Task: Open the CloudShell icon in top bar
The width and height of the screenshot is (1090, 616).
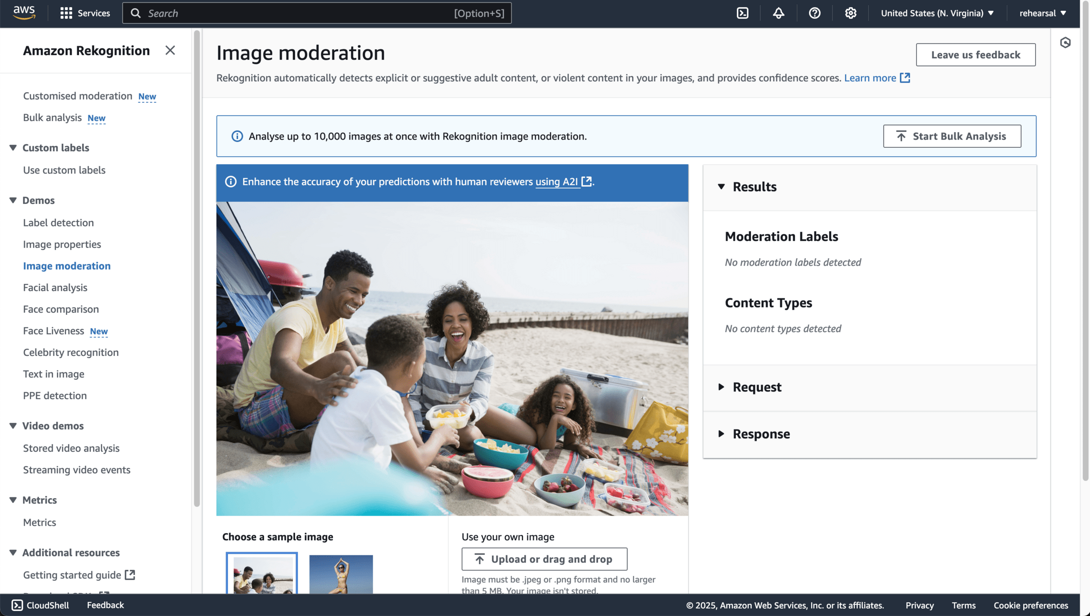Action: point(742,13)
